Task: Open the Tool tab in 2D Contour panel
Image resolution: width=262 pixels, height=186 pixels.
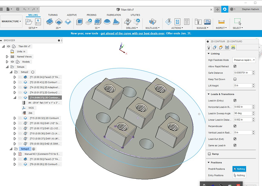Action: [x=209, y=48]
